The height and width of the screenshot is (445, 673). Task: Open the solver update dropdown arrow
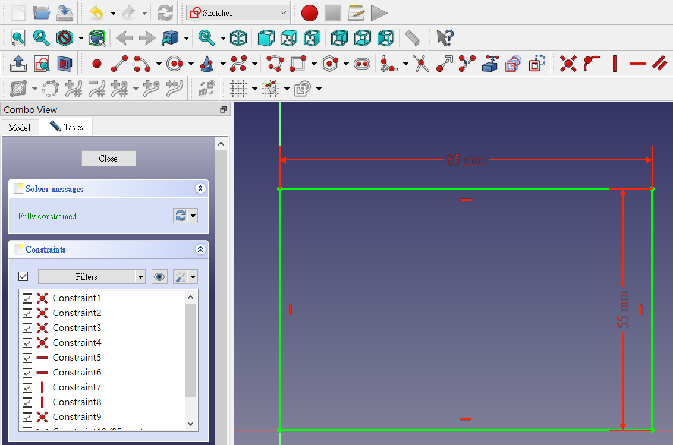(x=193, y=216)
